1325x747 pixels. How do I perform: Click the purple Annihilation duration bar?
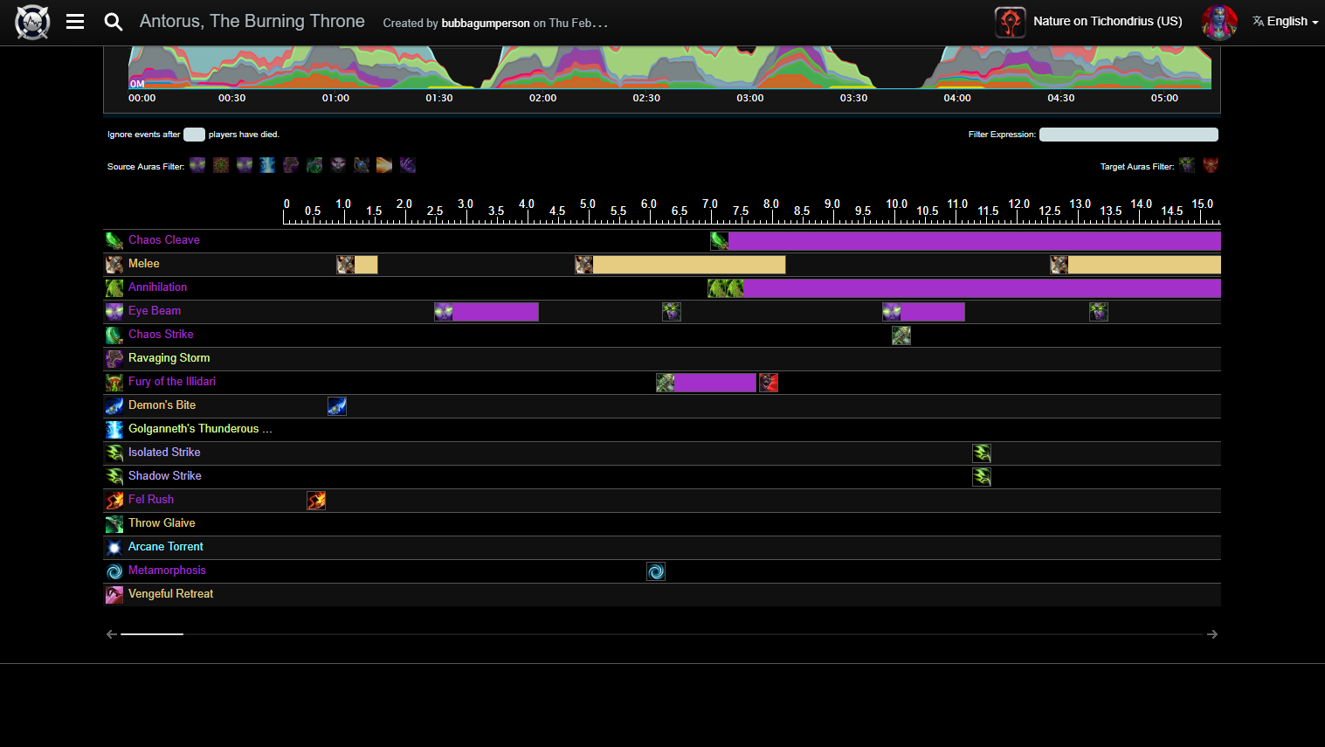click(982, 288)
